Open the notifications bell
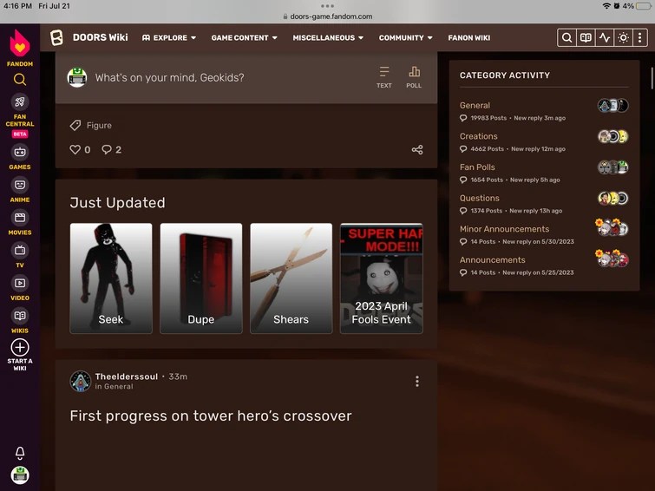The height and width of the screenshot is (491, 655). [20, 453]
